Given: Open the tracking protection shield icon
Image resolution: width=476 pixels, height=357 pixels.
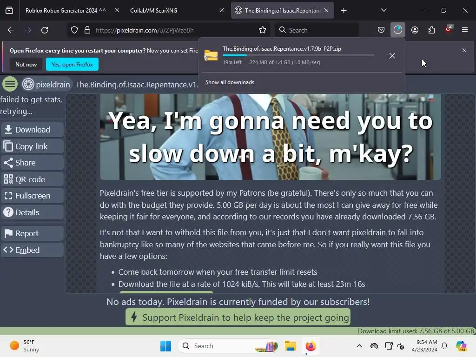Looking at the screenshot, I should [x=74, y=30].
